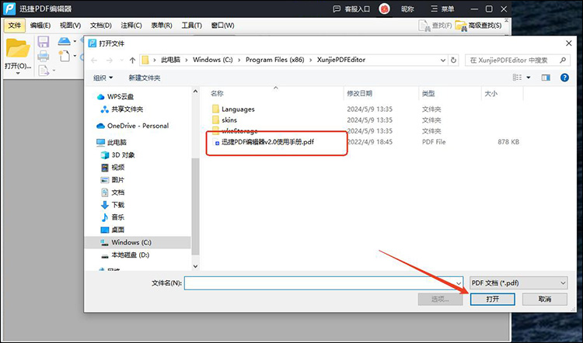Select the Languages folder
583x343 pixels.
[238, 109]
